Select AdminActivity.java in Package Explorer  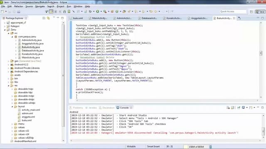[32, 40]
